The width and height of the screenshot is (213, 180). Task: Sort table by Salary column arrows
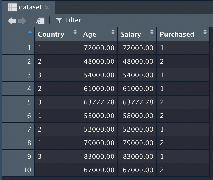(x=152, y=32)
